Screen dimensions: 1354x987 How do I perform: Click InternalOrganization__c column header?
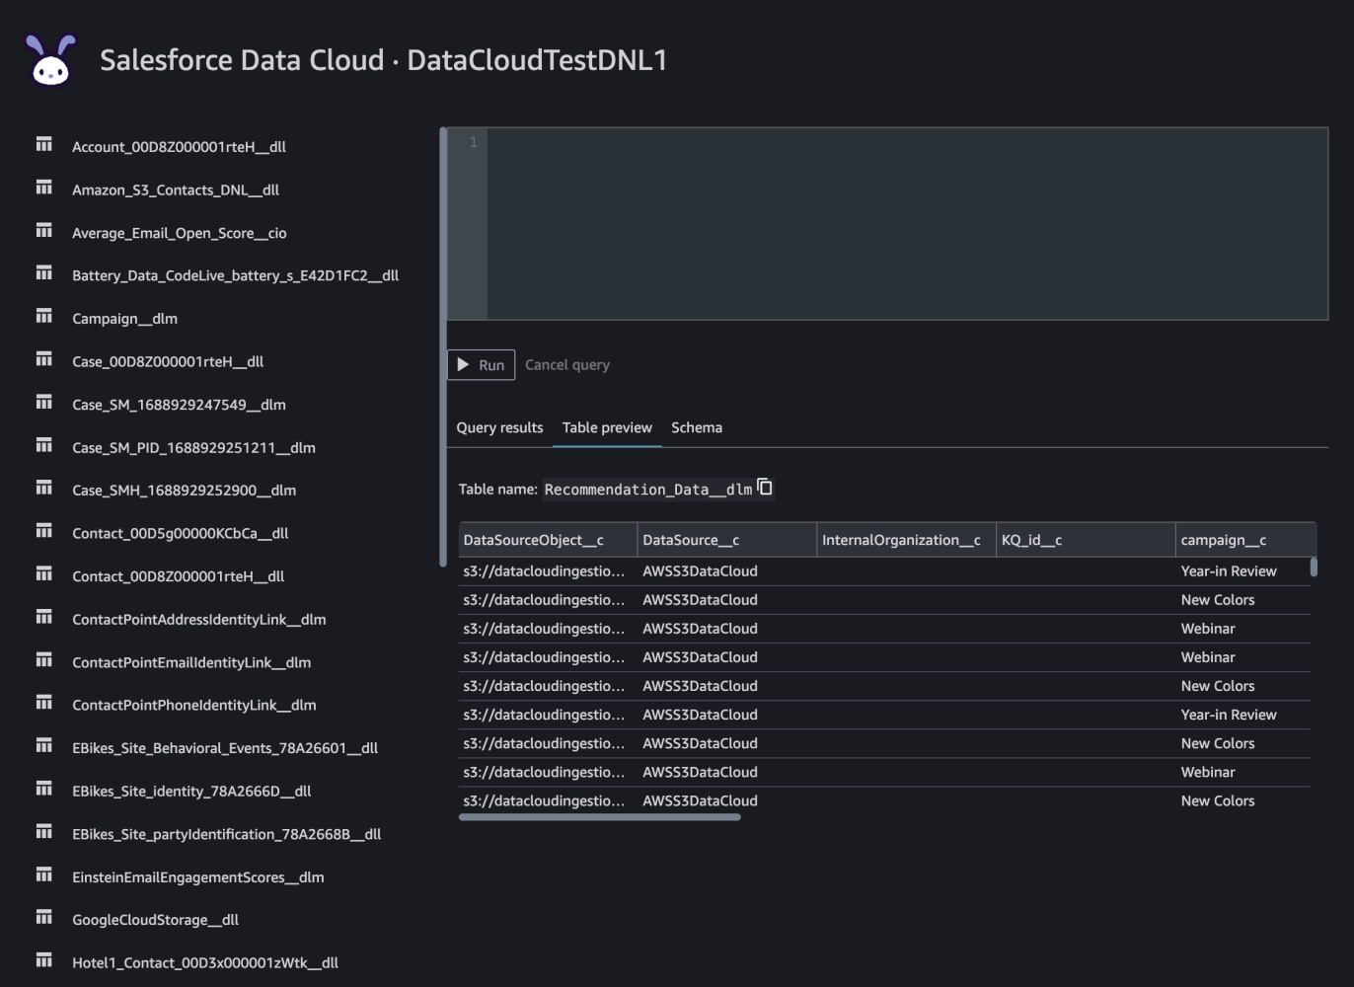(907, 540)
